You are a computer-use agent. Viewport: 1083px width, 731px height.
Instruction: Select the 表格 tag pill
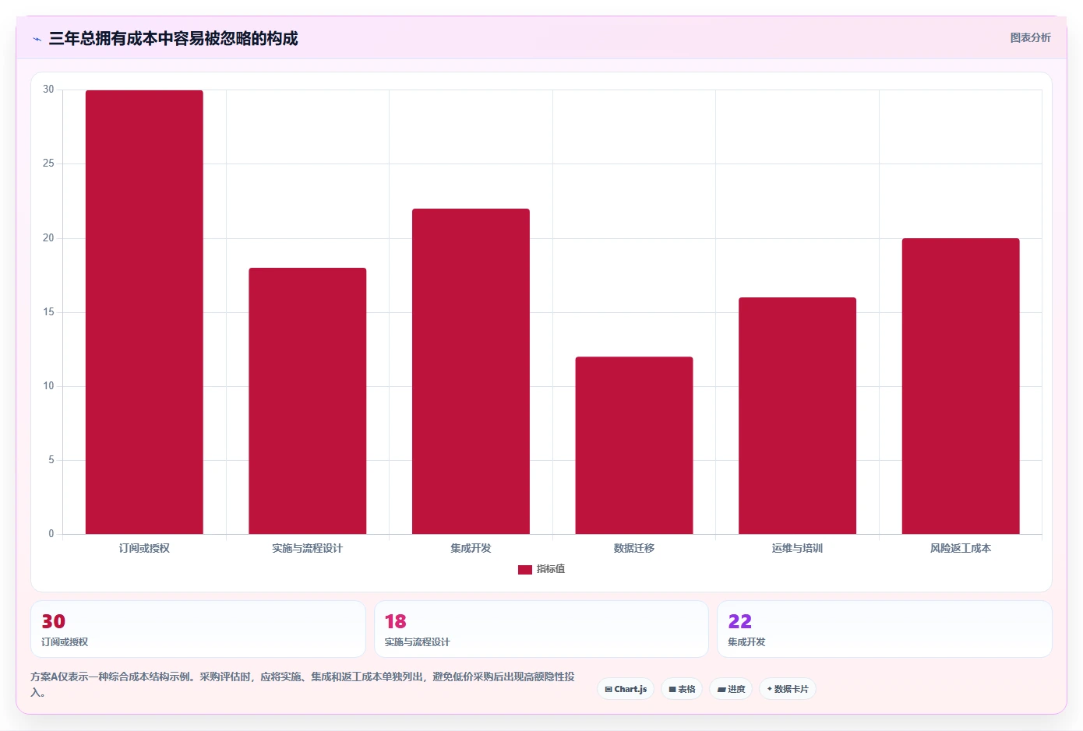(x=682, y=689)
